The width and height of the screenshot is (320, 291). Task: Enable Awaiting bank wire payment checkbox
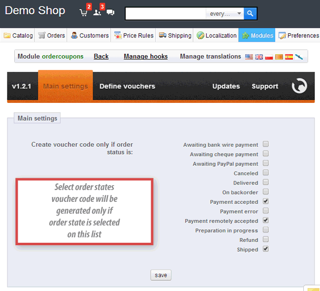[x=266, y=144]
